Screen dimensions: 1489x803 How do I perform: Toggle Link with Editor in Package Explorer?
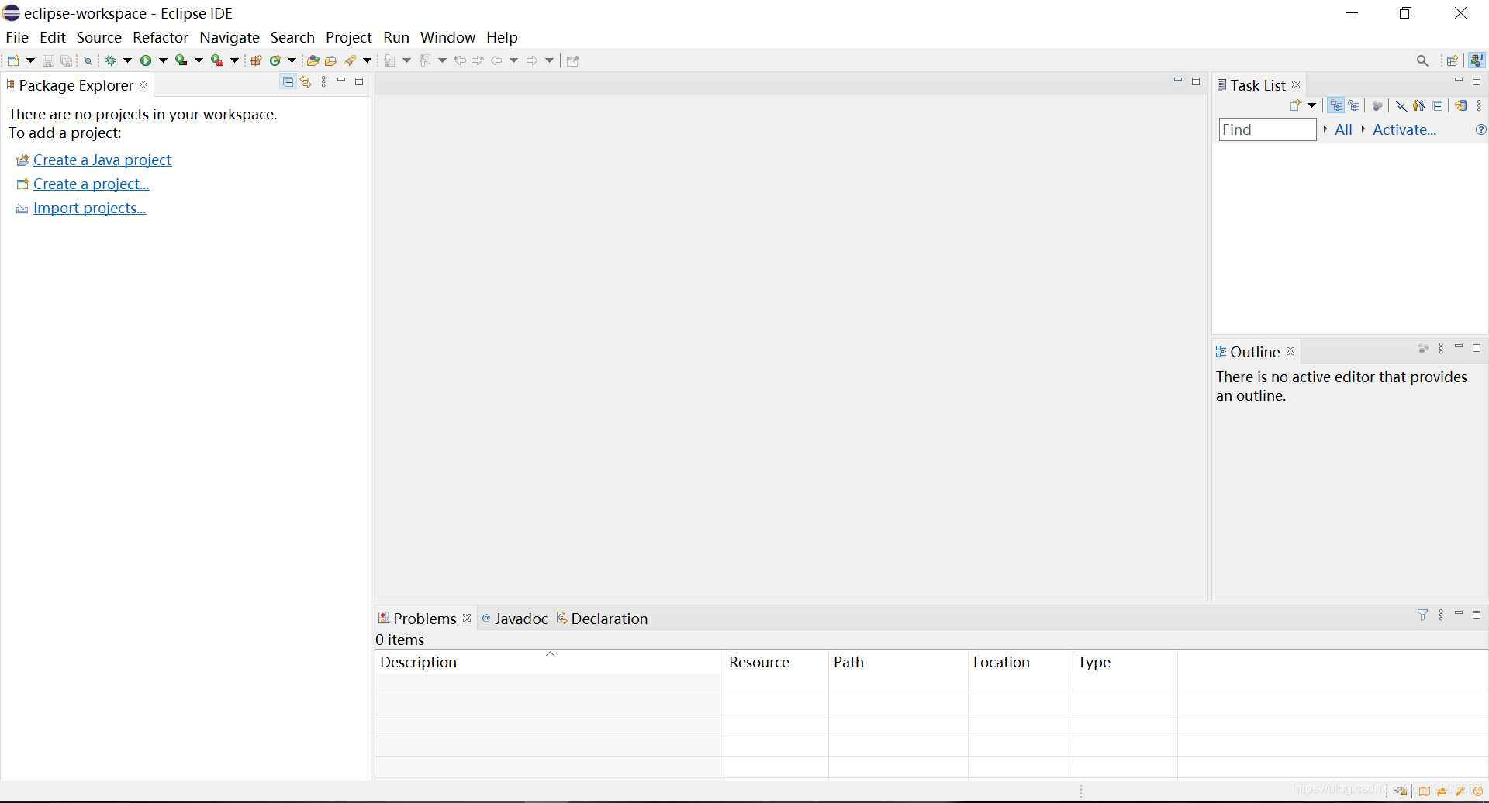coord(306,82)
